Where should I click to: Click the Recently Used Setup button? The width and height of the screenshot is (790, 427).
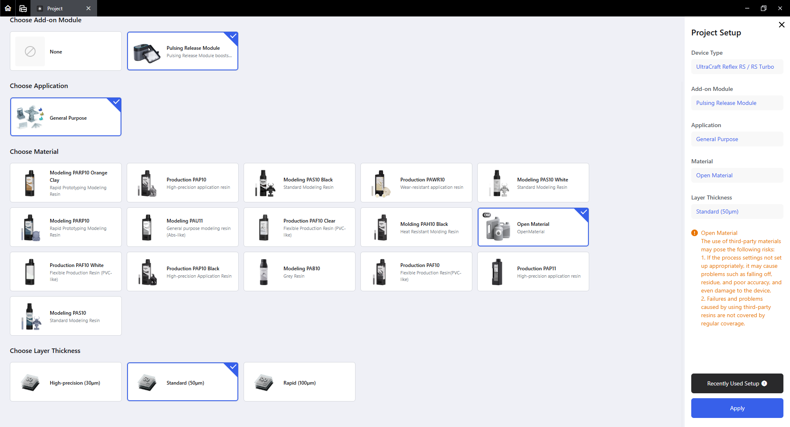[737, 383]
